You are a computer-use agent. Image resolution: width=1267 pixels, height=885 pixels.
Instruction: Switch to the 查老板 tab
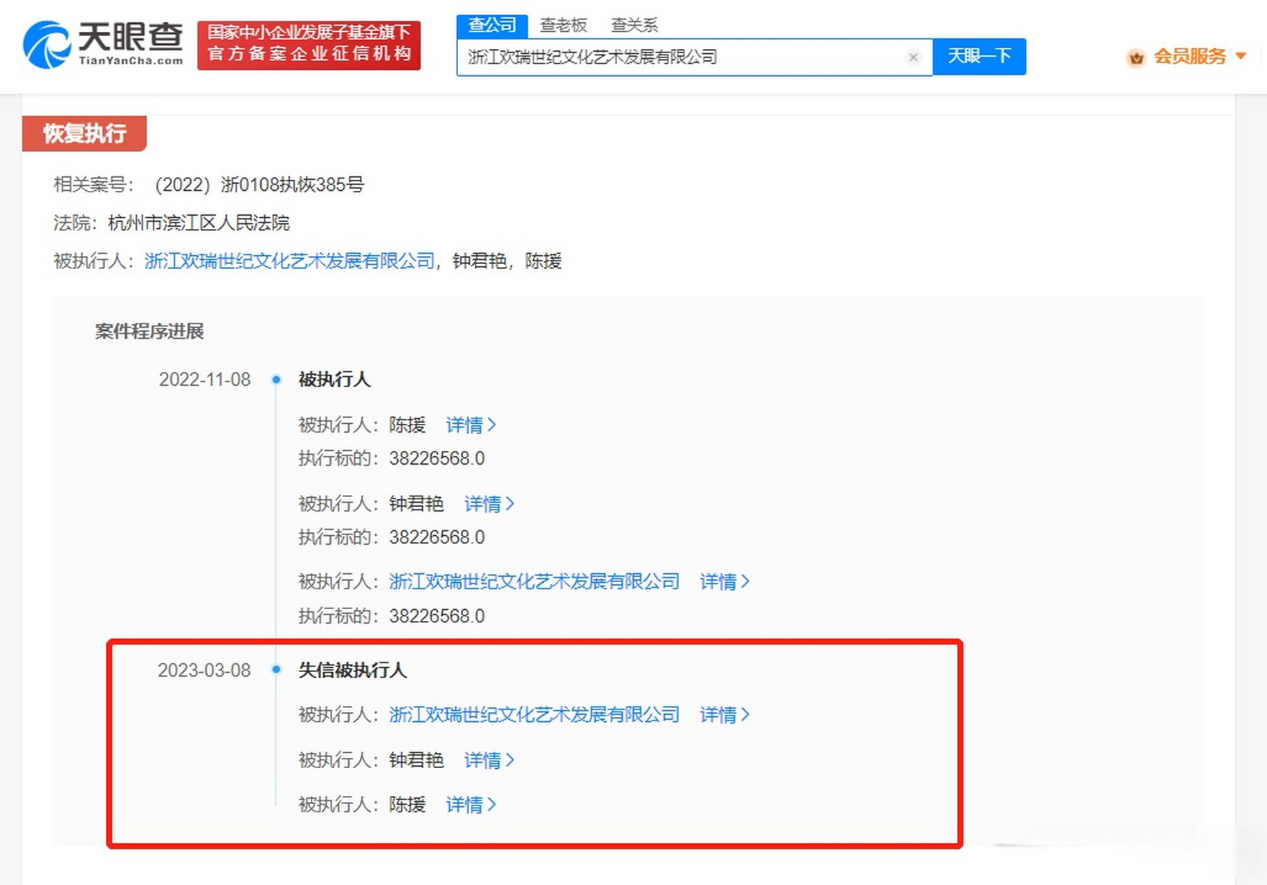pos(563,25)
